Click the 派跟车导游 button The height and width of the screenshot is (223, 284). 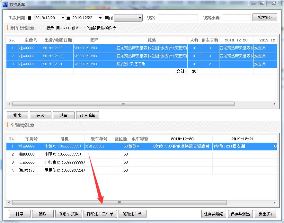pyautogui.click(x=68, y=214)
